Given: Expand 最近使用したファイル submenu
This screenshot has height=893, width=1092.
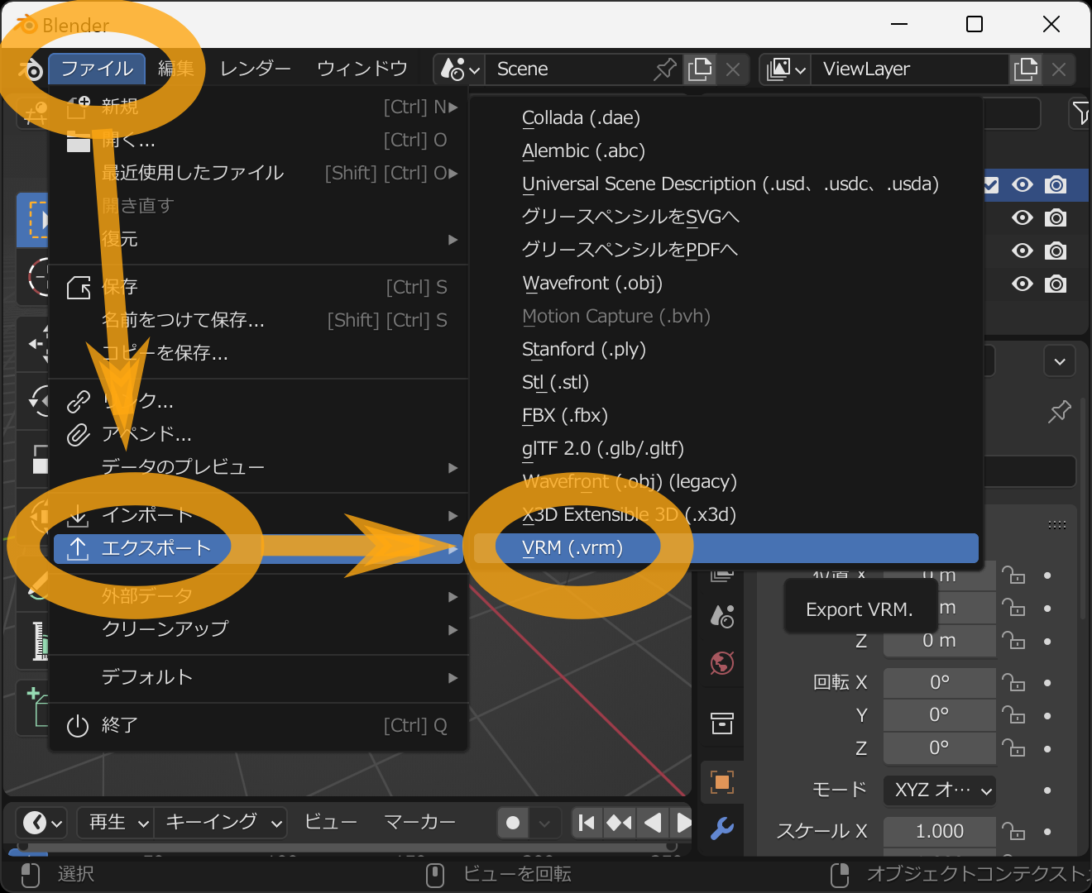Looking at the screenshot, I should click(258, 173).
